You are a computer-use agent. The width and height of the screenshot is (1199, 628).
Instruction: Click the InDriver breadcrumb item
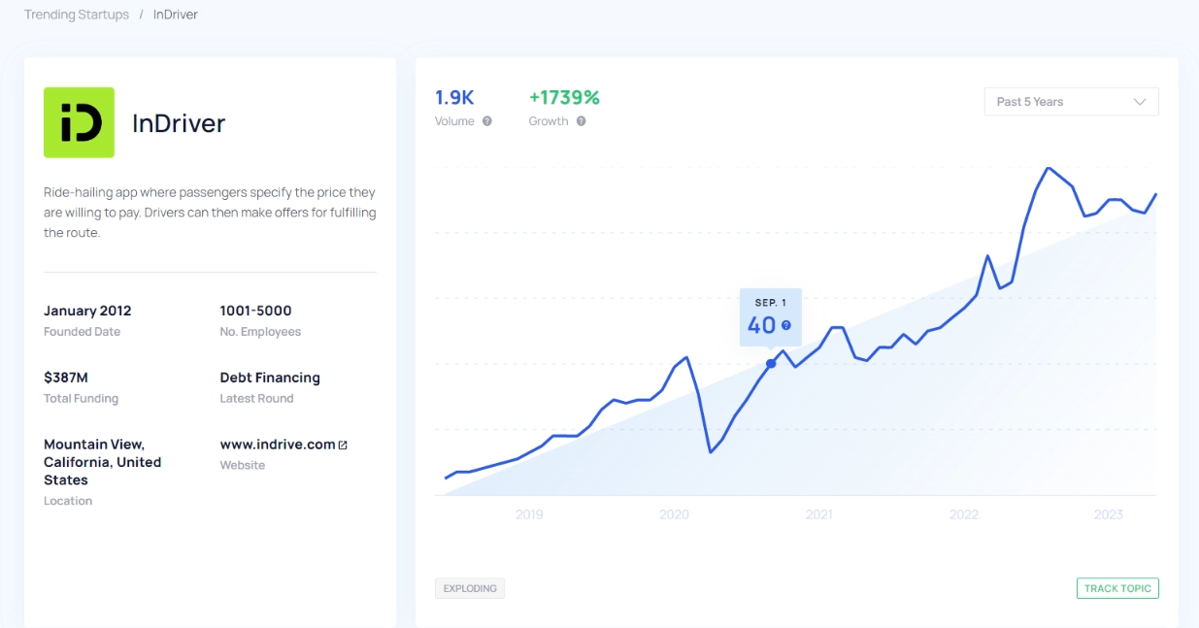(176, 15)
